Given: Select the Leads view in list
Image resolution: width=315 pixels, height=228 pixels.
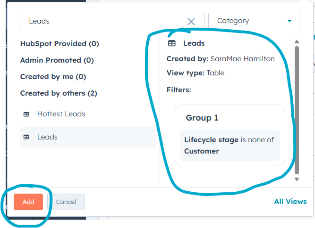Looking at the screenshot, I should coord(47,137).
